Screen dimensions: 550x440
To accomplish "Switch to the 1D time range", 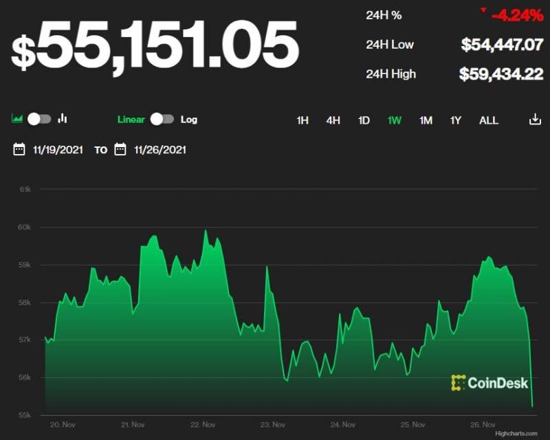I will [364, 120].
